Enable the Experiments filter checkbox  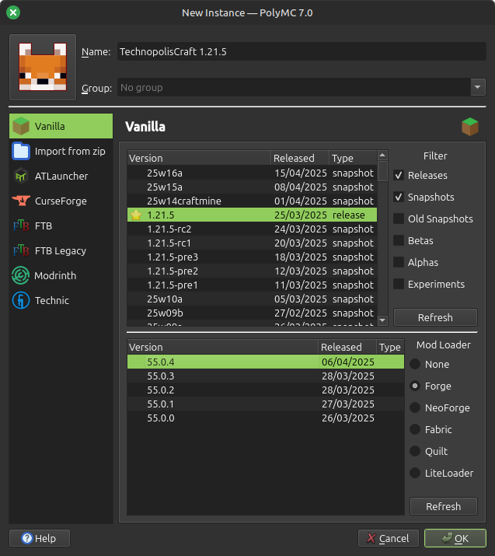[399, 284]
